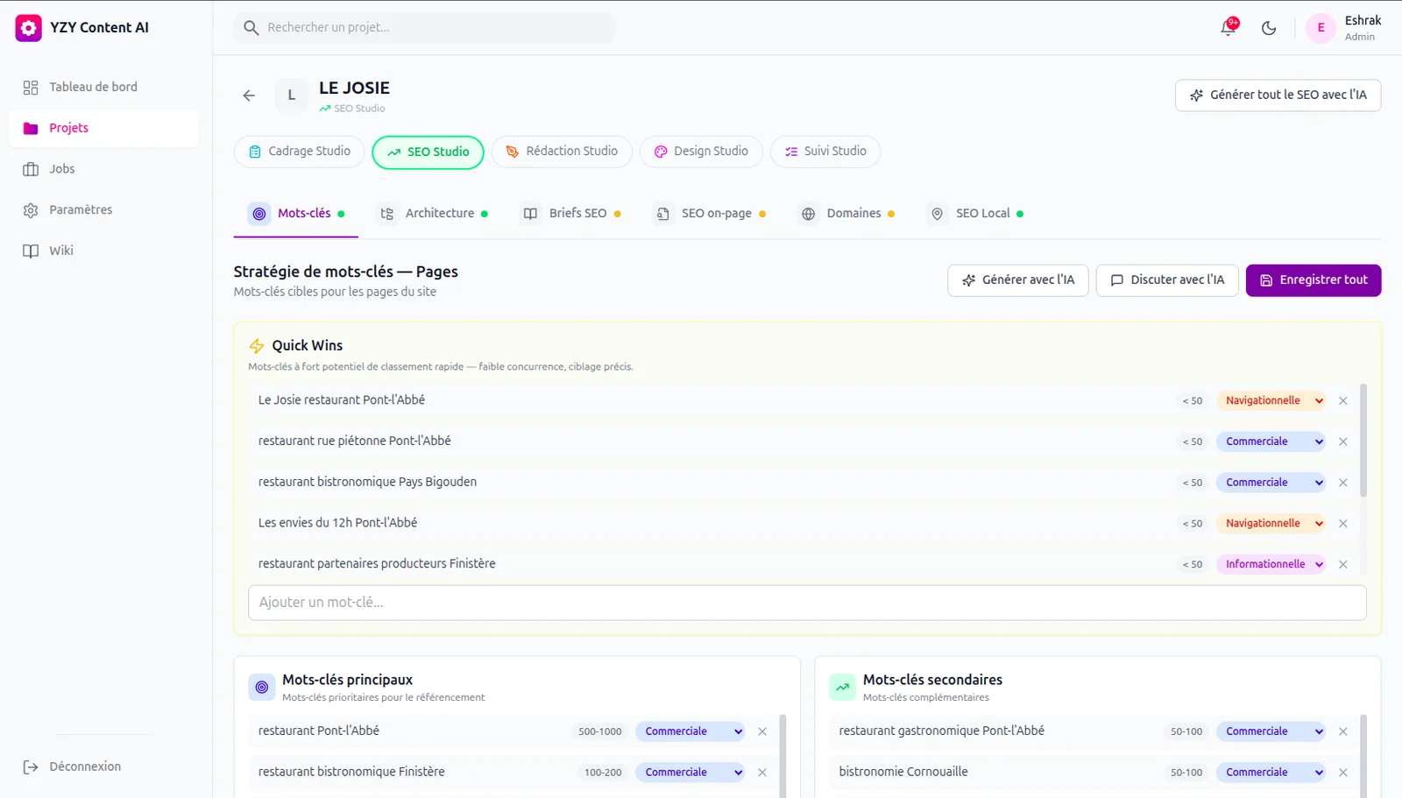Click the Mots-clés principaux target icon
This screenshot has height=798, width=1402.
[x=262, y=688]
